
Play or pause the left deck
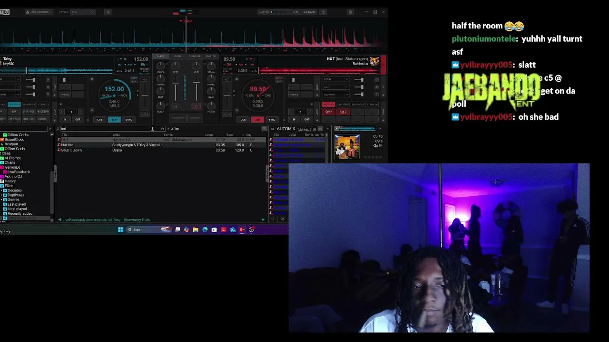tap(114, 120)
